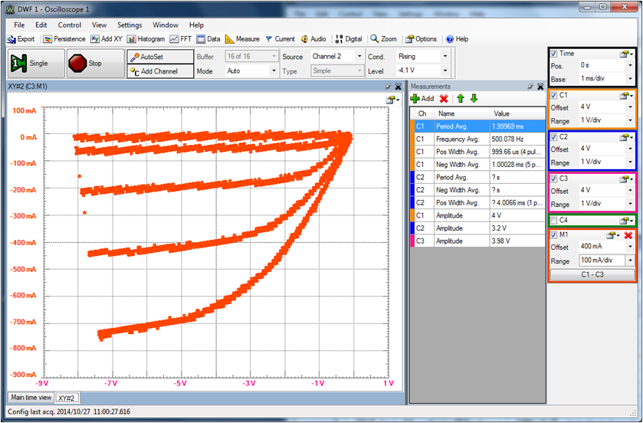The image size is (643, 423).
Task: Expand the acquisition Mode dropdown
Action: pyautogui.click(x=274, y=70)
